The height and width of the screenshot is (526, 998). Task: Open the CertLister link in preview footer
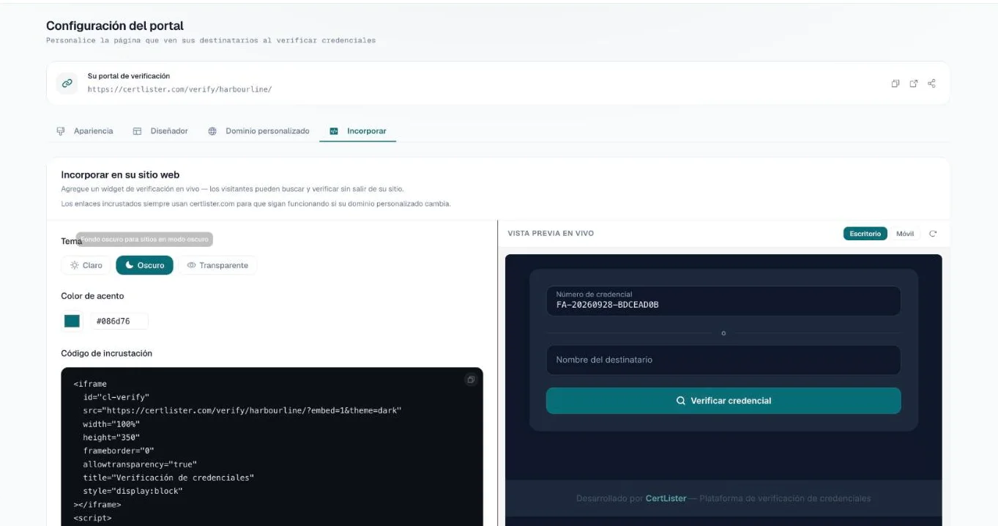pos(666,498)
